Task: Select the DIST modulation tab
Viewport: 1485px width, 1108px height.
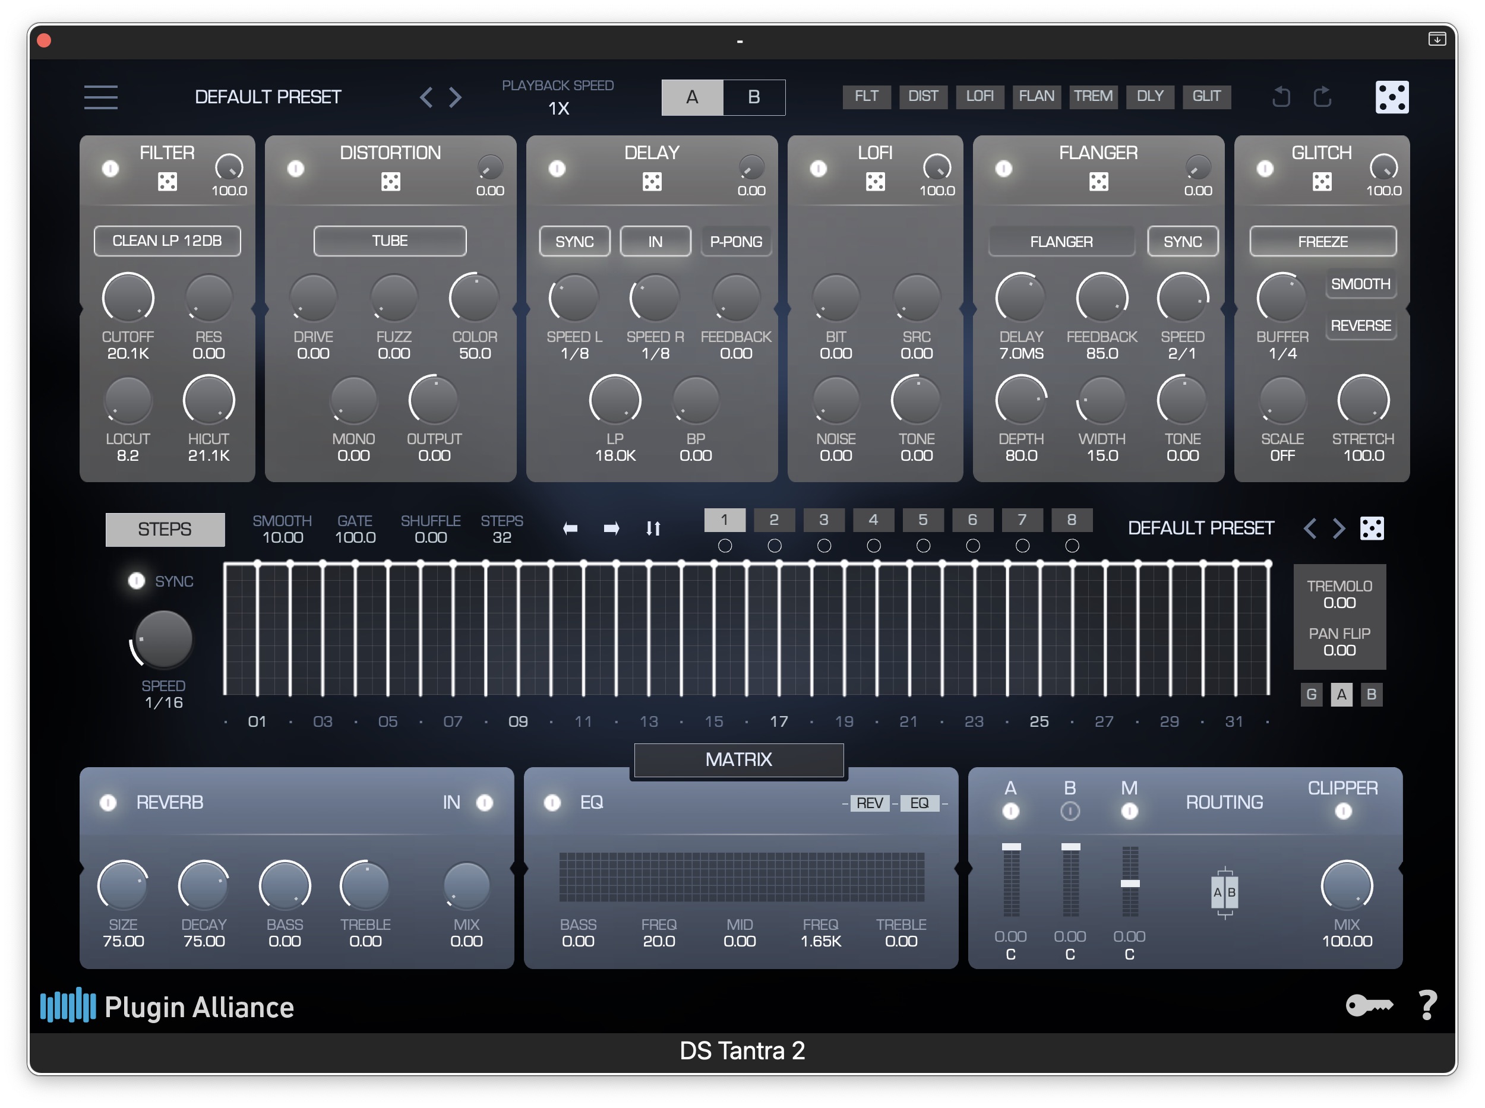Action: pyautogui.click(x=922, y=96)
